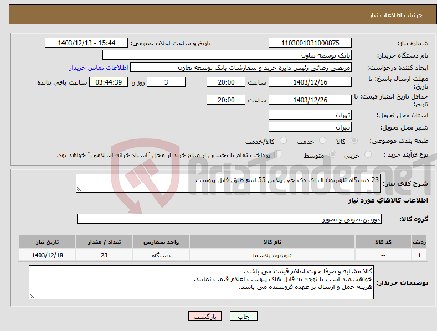The width and height of the screenshot is (437, 331).
Task: Click the شرح کلی نیاز description textarea
Action: pos(228,183)
